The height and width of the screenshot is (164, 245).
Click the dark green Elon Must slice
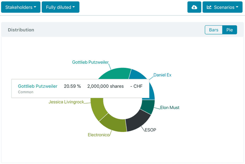click(148, 106)
